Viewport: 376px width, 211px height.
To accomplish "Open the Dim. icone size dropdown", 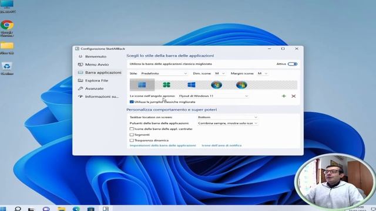I will [220, 73].
